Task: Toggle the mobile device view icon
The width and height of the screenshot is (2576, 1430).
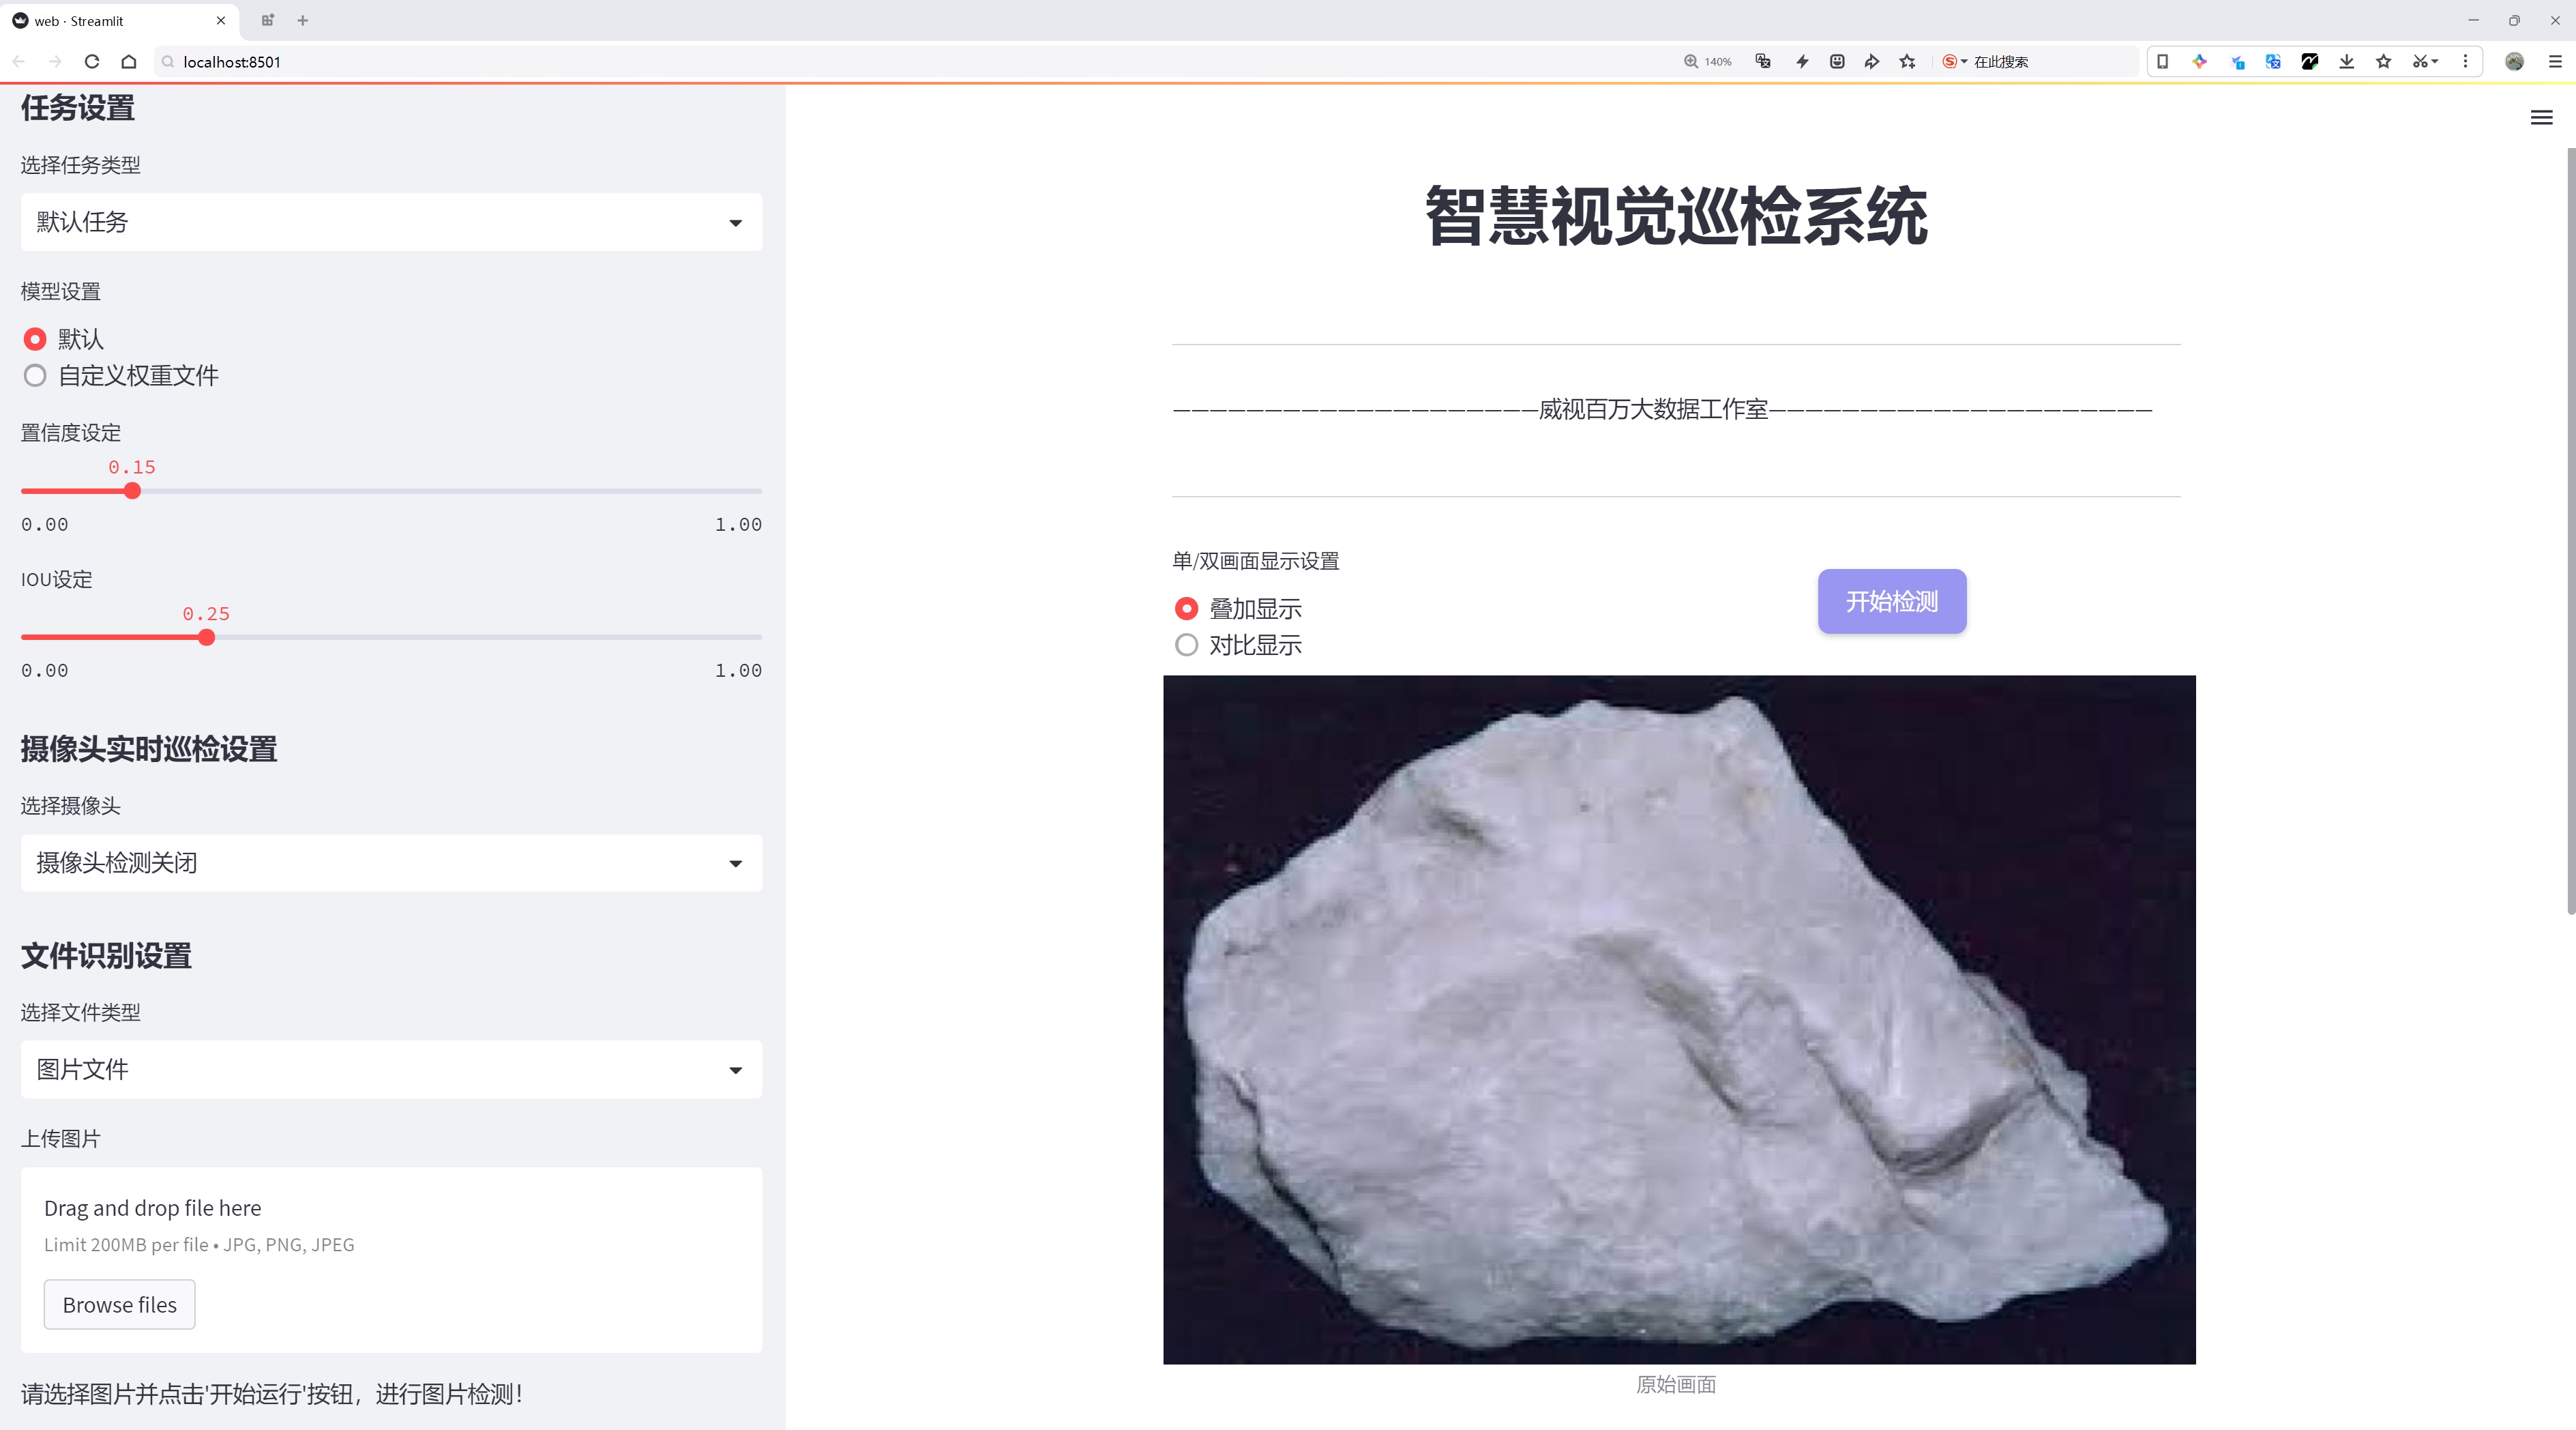Action: click(2162, 62)
